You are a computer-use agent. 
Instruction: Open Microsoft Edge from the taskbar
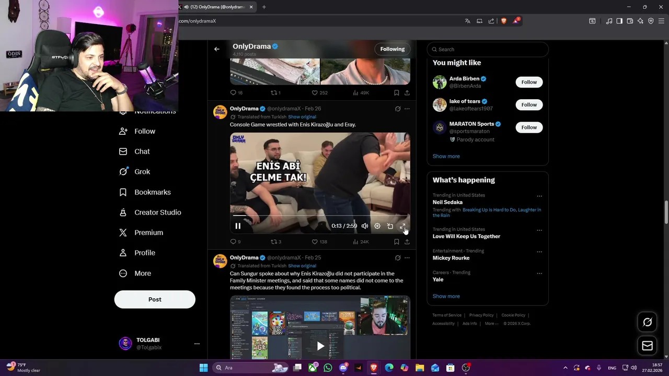pyautogui.click(x=389, y=368)
